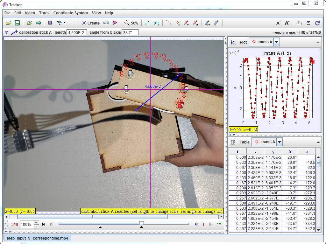Screen dimensions: 326x244
Task: Save the project with the floppy disk icon
Action: tap(17, 23)
